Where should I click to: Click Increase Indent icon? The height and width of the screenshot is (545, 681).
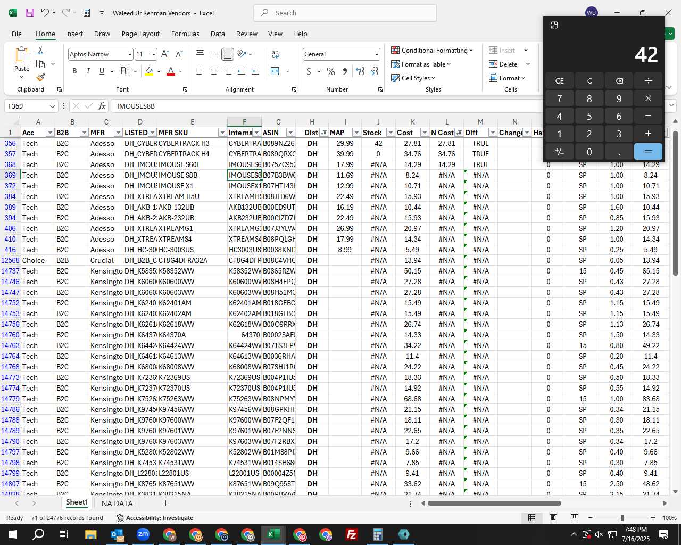click(255, 71)
